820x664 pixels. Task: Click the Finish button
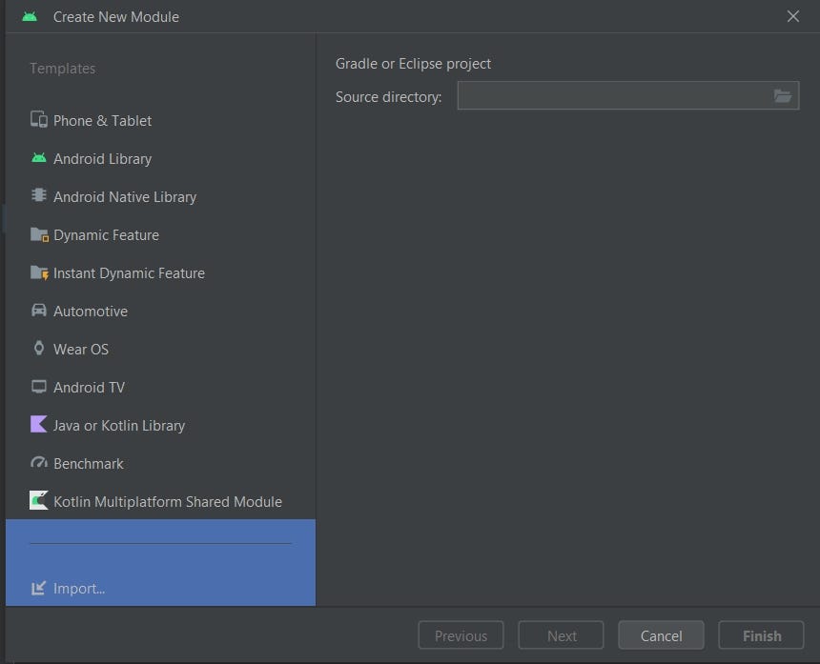pyautogui.click(x=762, y=635)
